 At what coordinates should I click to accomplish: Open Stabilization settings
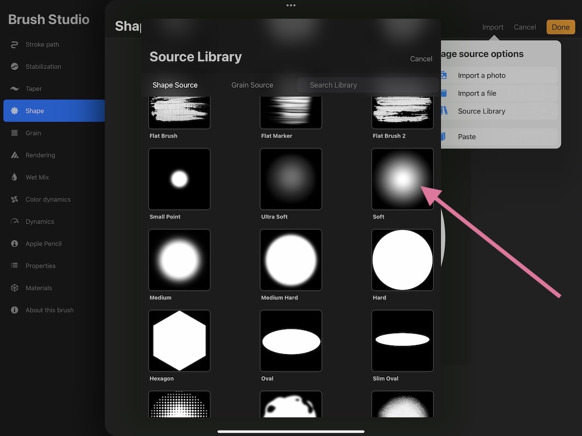point(53,66)
